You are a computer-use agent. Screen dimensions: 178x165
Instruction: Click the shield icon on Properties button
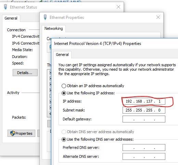click(12, 133)
